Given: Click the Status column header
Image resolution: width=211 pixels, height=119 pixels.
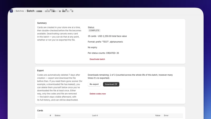Looking at the screenshot, I should point(57,116).
